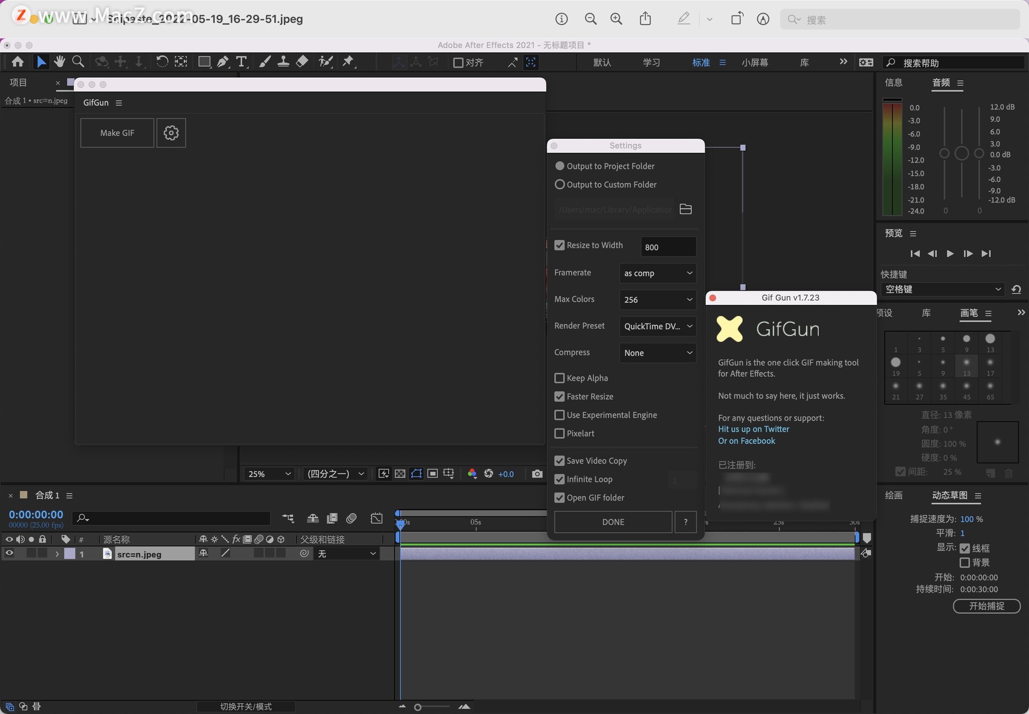
Task: Select the Rotation tool
Action: [x=162, y=62]
